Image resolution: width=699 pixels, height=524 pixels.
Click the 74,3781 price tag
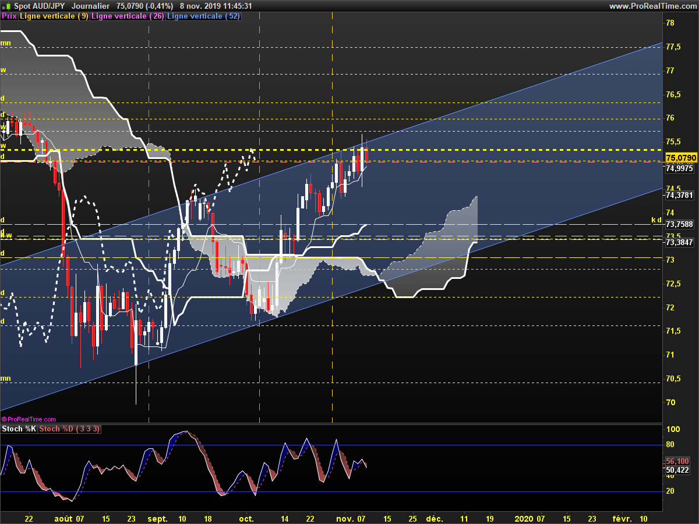tap(679, 196)
